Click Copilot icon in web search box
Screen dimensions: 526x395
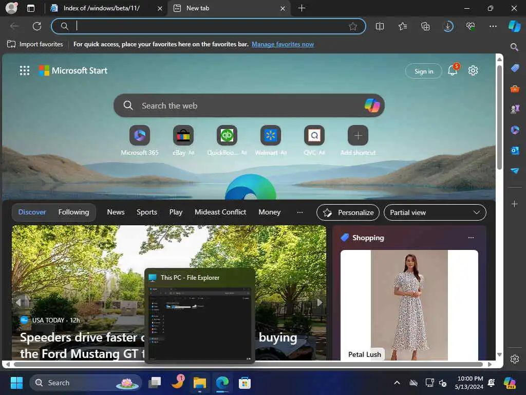[x=372, y=105]
